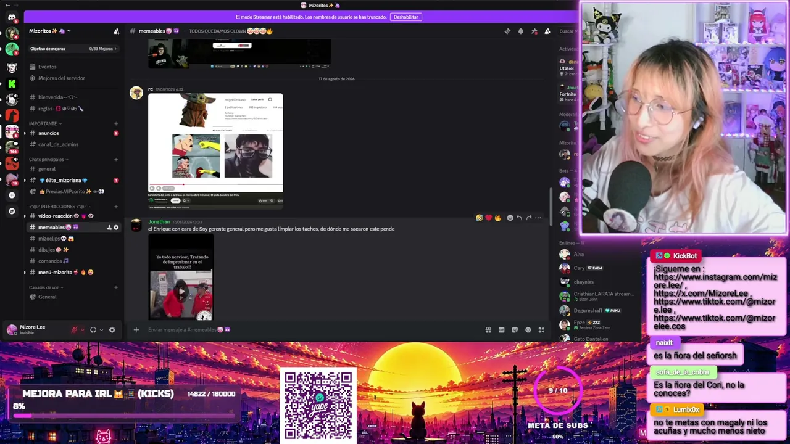Screen dimensions: 790x444
Task: Open more options on Jonathan's message
Action: tap(538, 218)
